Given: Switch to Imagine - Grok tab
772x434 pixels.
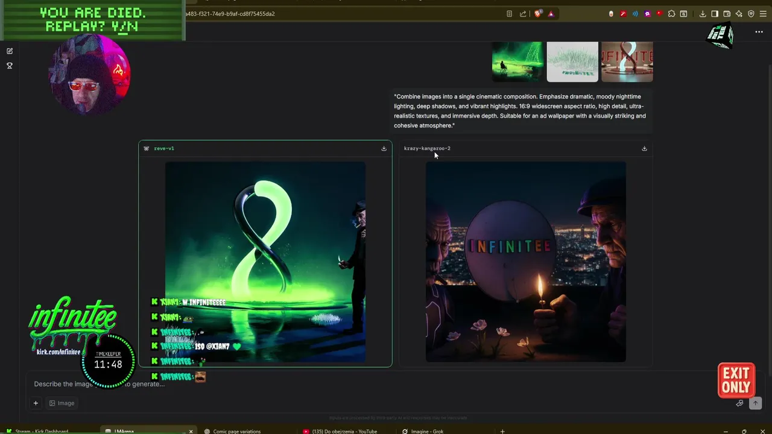Looking at the screenshot, I should pos(427,431).
